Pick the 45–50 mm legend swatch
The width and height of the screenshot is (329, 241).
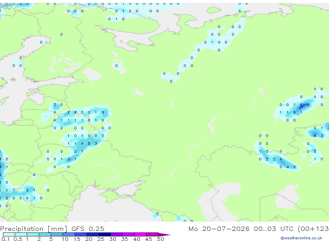(153, 234)
